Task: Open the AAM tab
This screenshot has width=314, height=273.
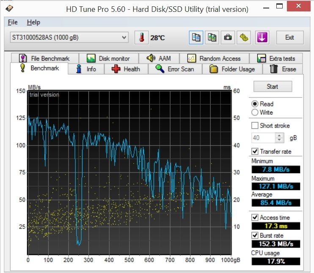Action: [x=159, y=58]
